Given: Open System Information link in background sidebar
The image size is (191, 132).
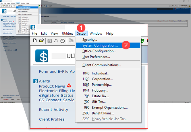Looking at the screenshot, I should point(10,43).
